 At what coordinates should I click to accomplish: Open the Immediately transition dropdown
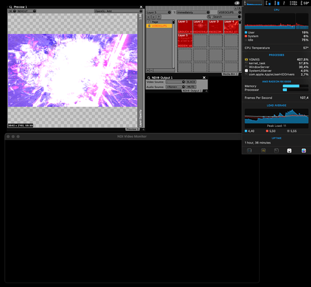pos(193,12)
